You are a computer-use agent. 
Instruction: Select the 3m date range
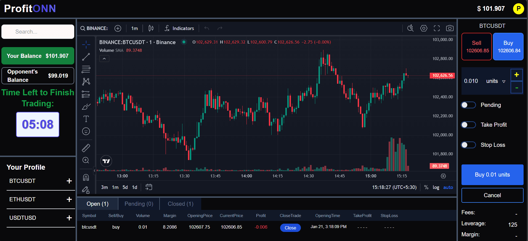pos(104,187)
